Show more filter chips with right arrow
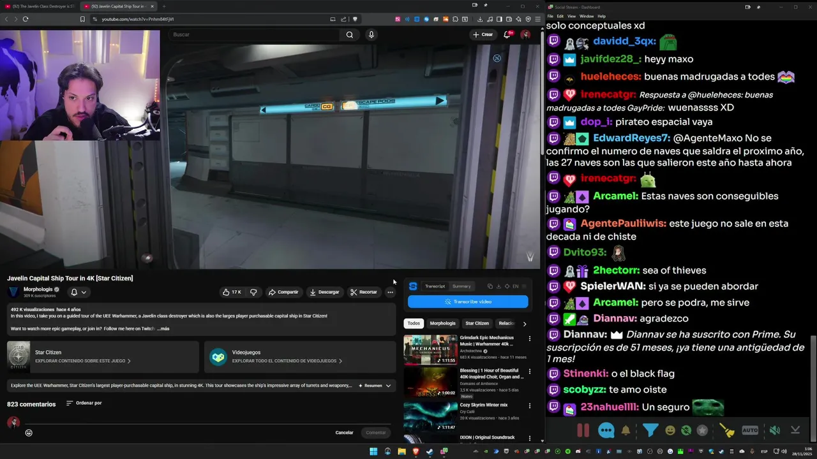Viewport: 817px width, 459px height. 525,324
